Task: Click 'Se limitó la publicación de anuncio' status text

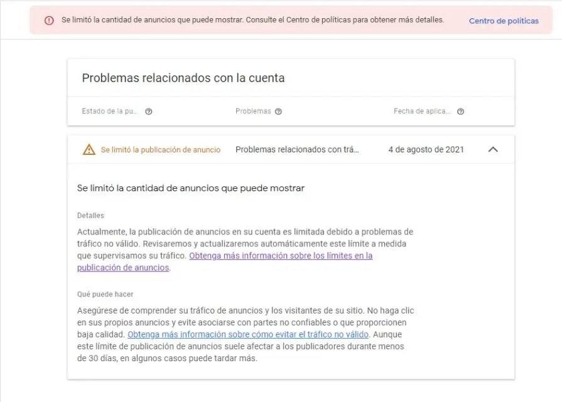Action: point(161,150)
